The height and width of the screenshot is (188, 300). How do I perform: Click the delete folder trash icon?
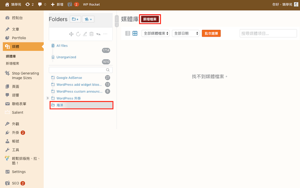click(x=91, y=34)
